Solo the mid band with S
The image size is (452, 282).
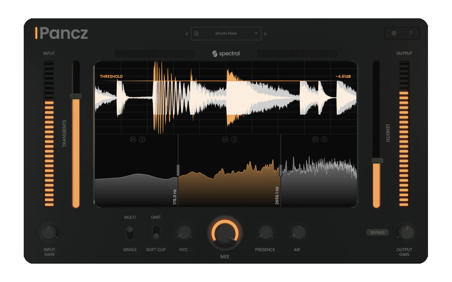click(234, 139)
